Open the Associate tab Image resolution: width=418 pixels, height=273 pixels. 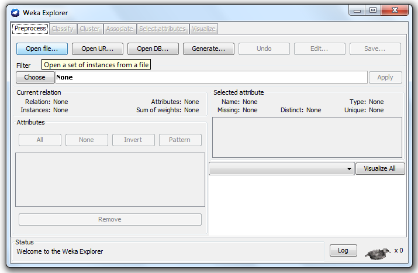click(x=119, y=29)
